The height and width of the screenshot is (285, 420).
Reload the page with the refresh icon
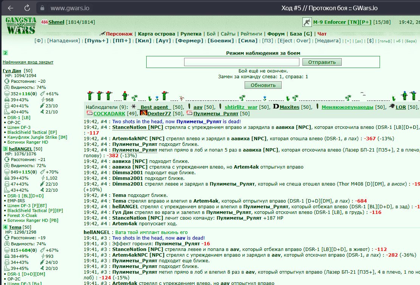click(x=27, y=8)
